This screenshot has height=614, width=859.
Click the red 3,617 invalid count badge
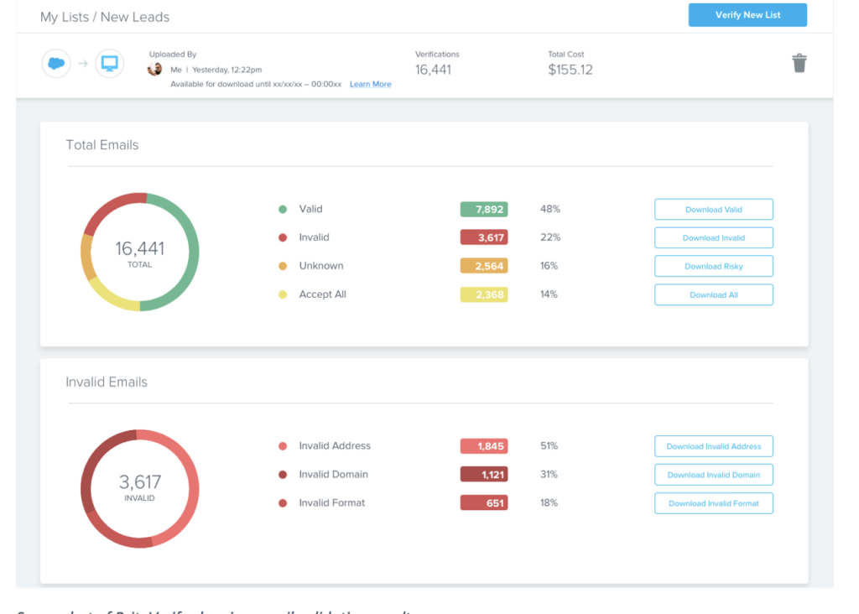pyautogui.click(x=483, y=238)
